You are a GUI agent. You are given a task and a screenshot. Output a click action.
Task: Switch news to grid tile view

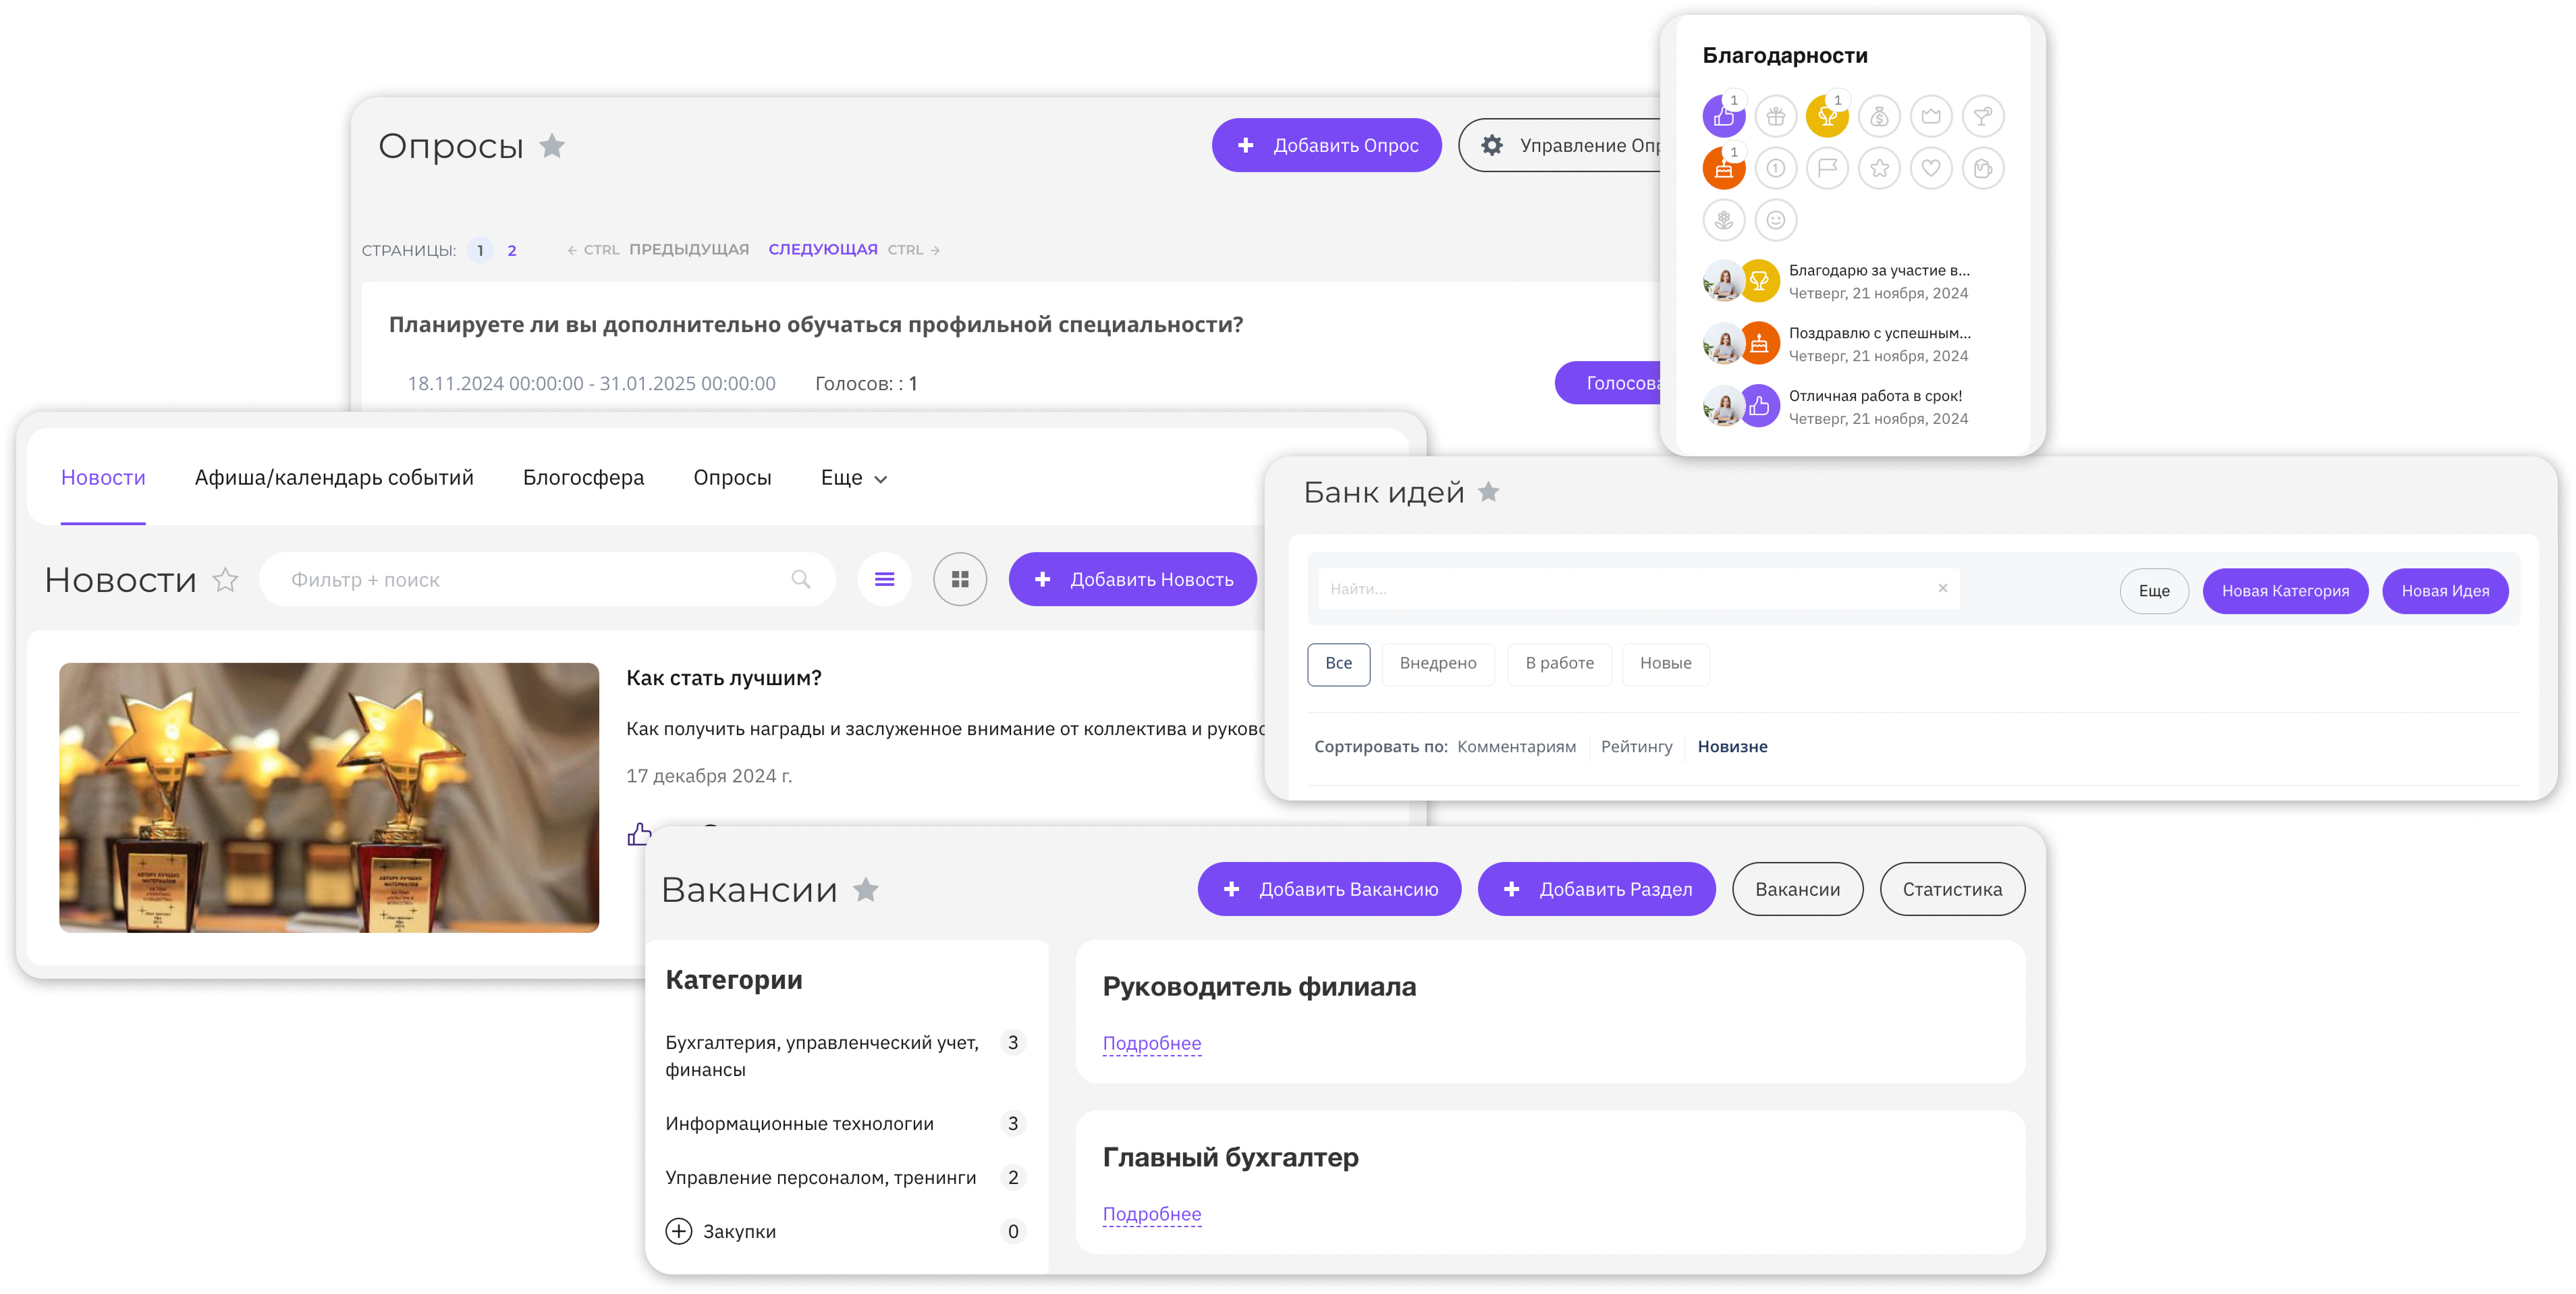[960, 580]
